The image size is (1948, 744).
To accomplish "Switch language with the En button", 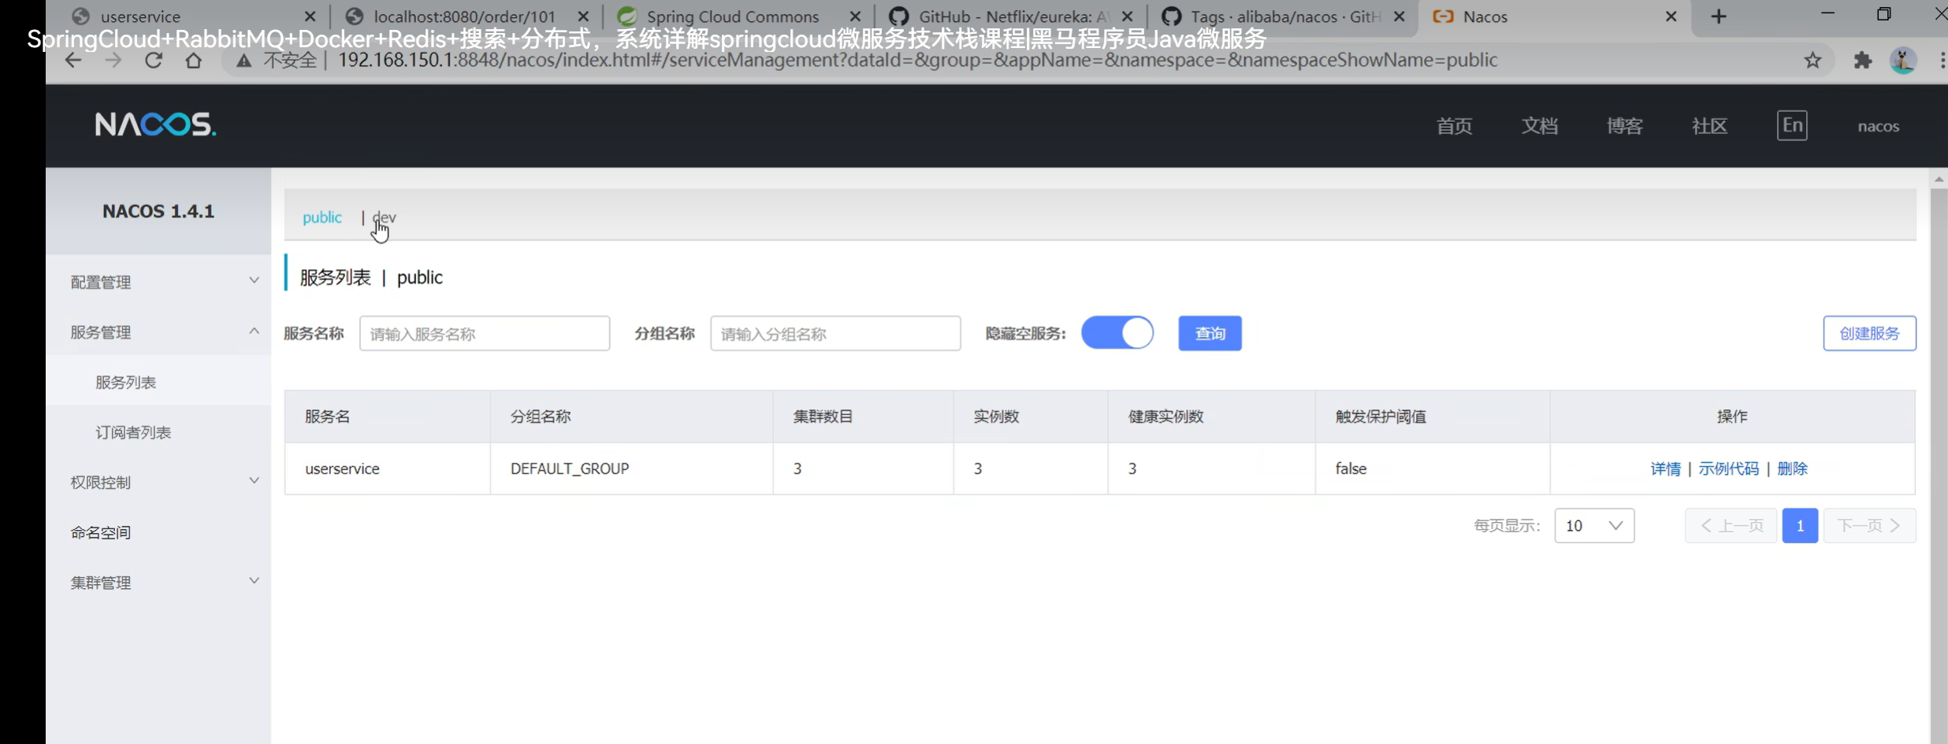I will tap(1792, 125).
